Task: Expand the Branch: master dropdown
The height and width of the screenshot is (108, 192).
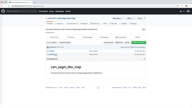Action: click(x=52, y=43)
